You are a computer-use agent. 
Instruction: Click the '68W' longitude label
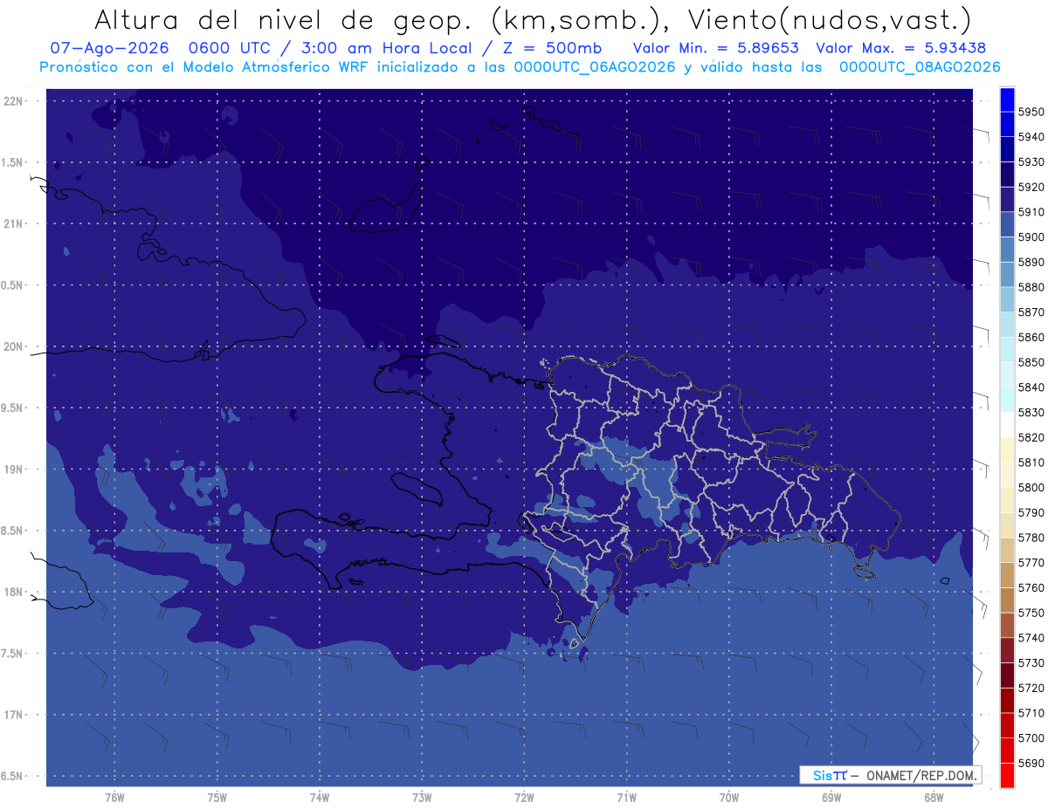point(933,797)
